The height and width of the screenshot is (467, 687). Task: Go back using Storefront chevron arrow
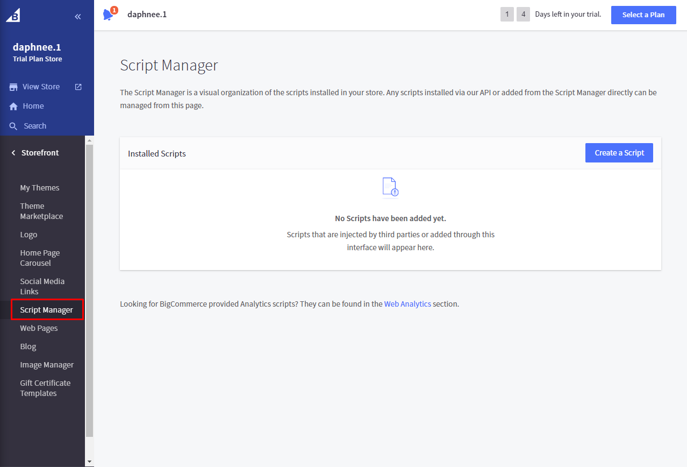pos(13,153)
